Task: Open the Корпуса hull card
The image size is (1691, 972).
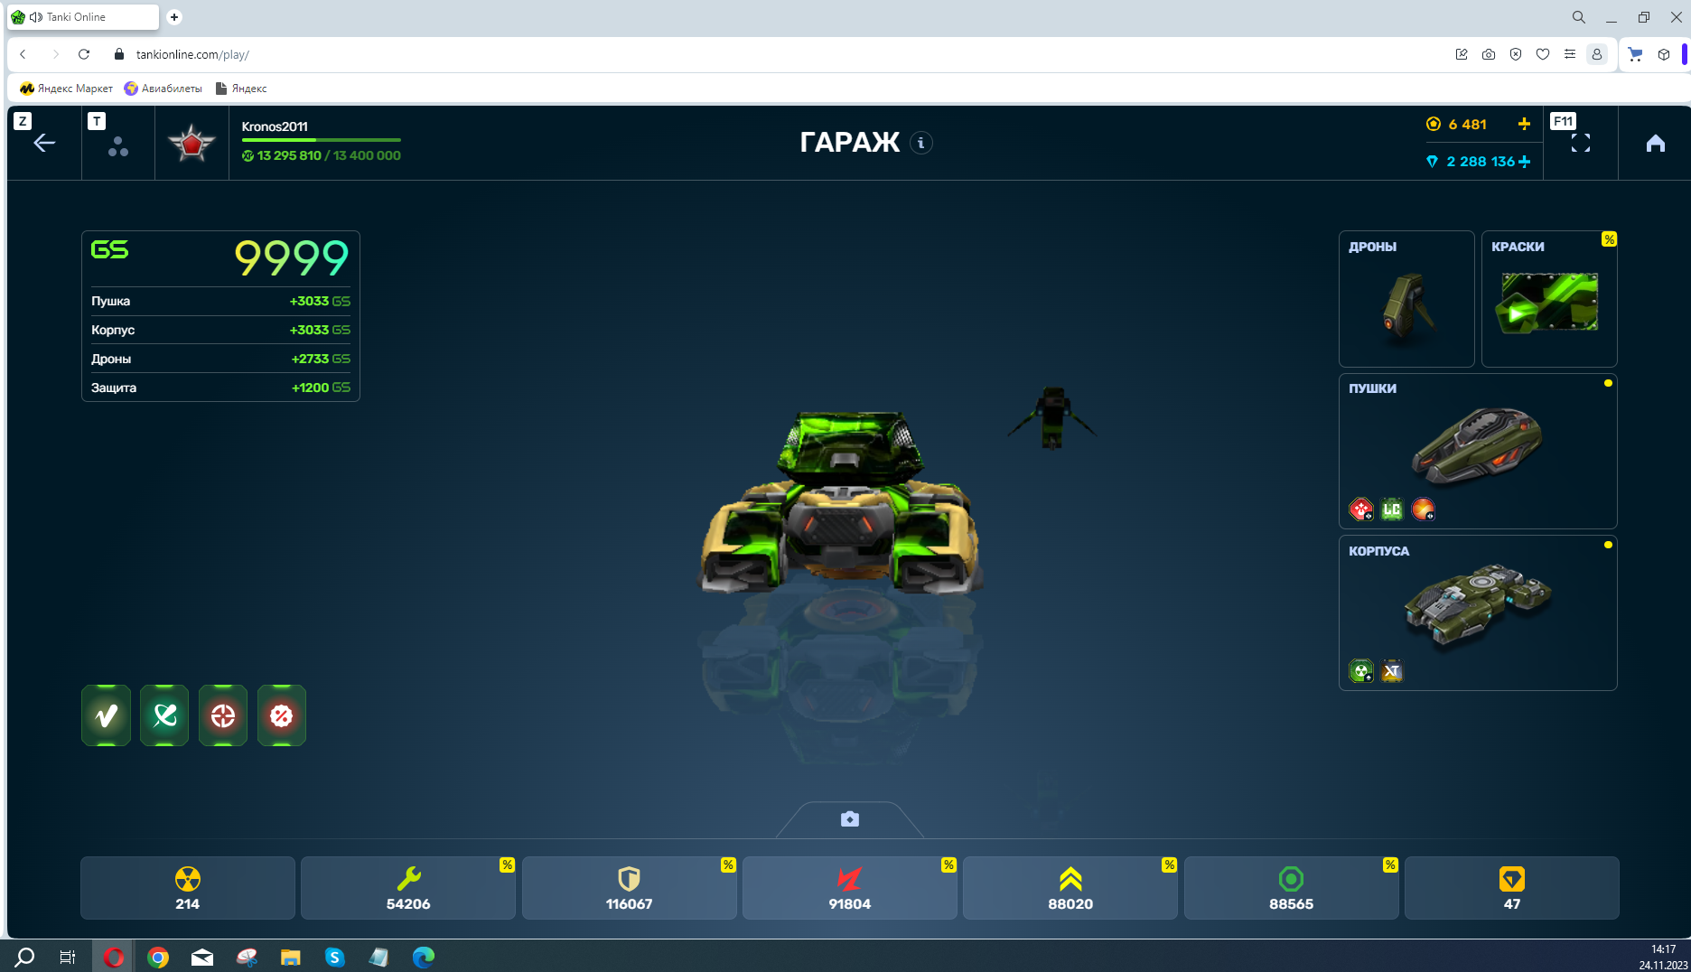Action: coord(1478,612)
